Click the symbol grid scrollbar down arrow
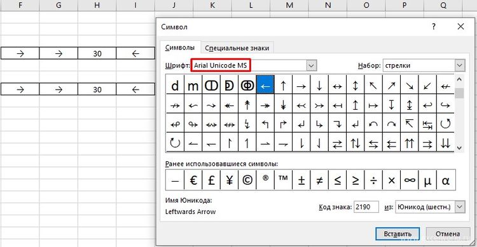The height and width of the screenshot is (247, 477). [459, 148]
